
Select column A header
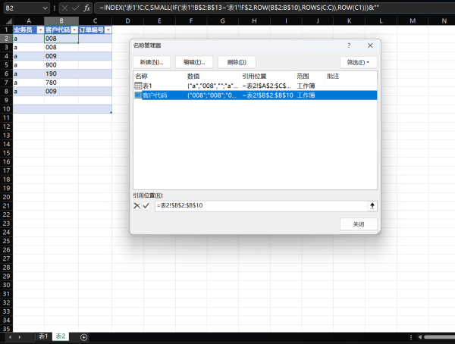coord(29,21)
